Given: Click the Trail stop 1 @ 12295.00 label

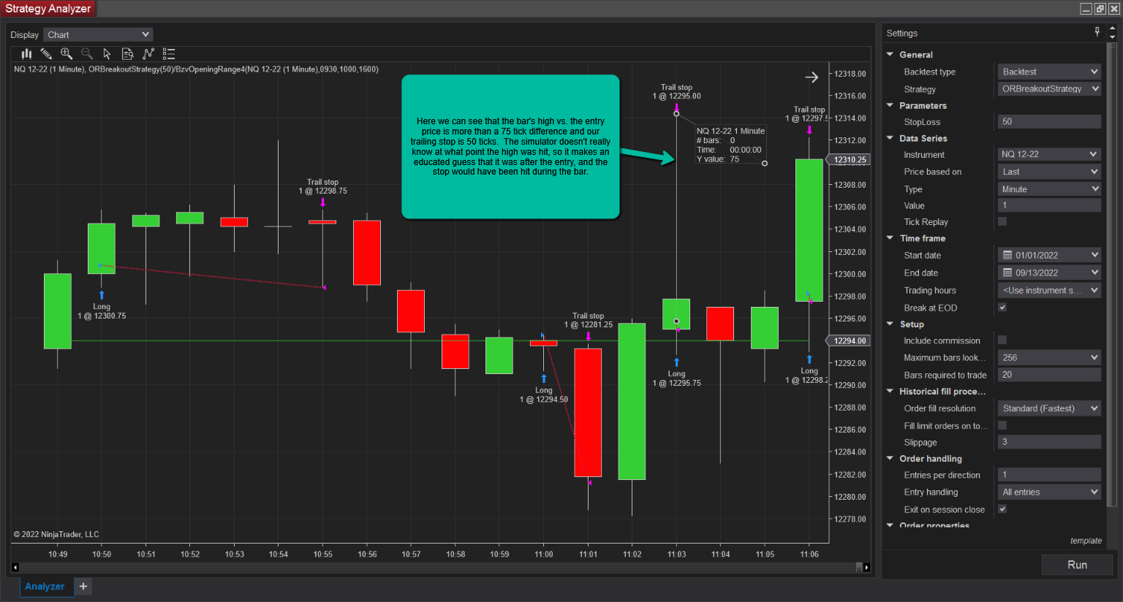Looking at the screenshot, I should point(676,91).
